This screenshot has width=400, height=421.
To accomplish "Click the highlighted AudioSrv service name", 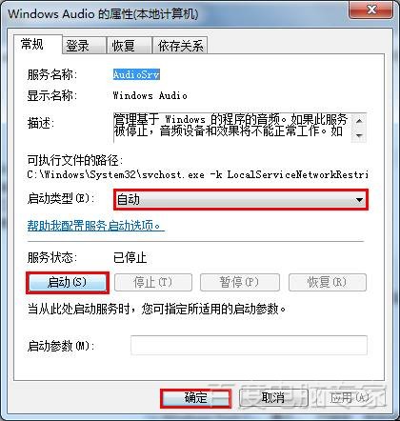I will (136, 74).
